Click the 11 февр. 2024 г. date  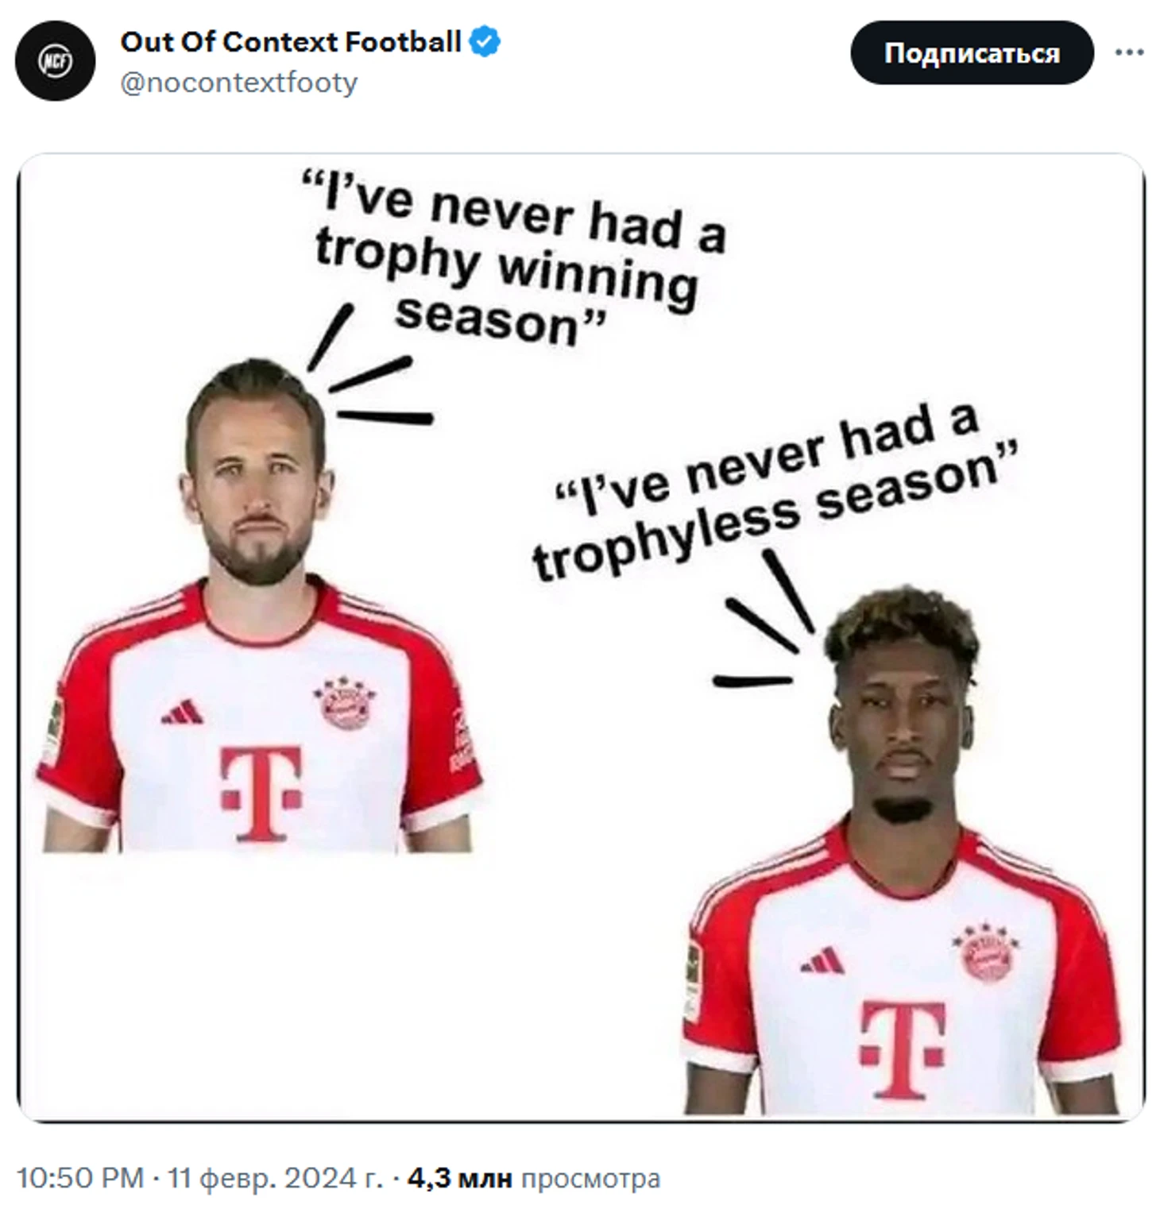275,1178
